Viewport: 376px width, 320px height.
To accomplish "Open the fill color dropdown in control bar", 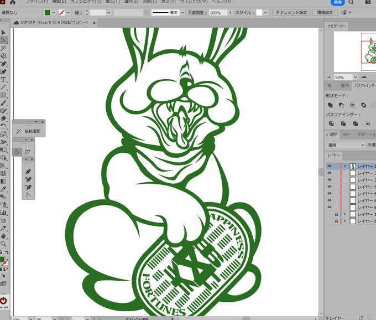I will [54, 13].
